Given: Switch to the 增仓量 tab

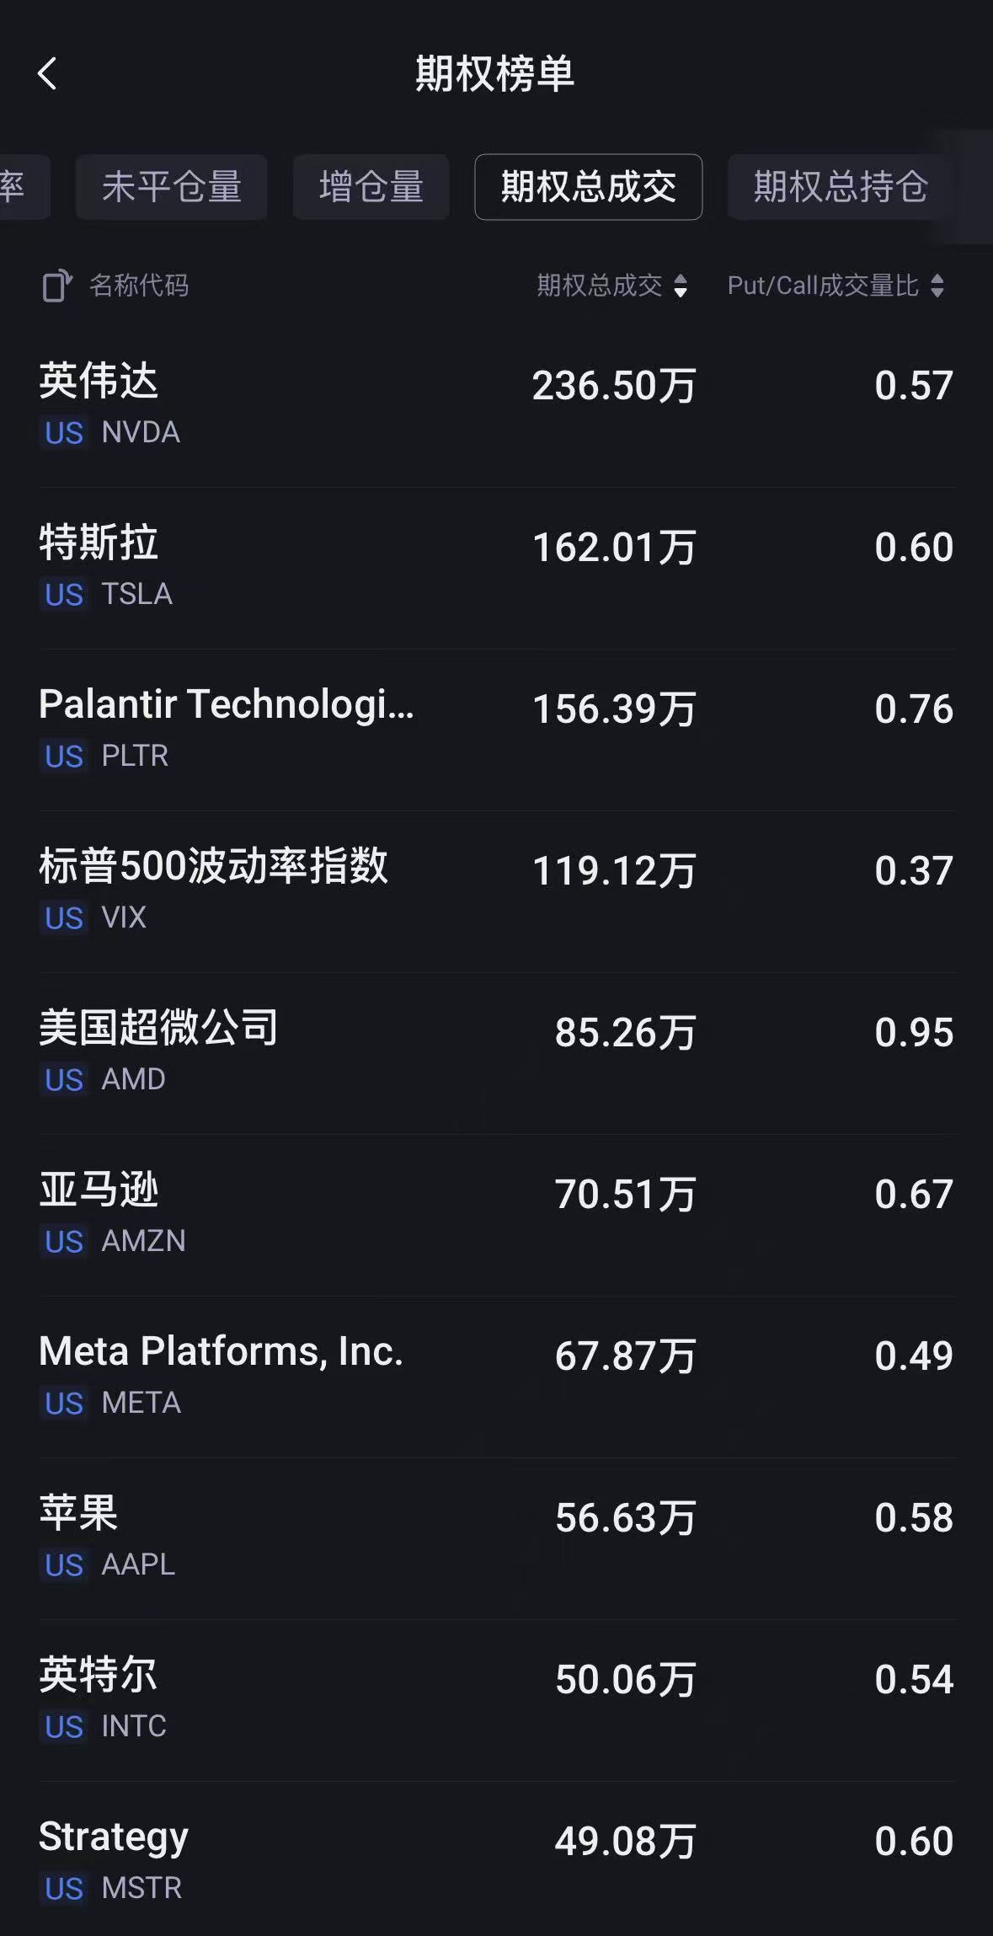Looking at the screenshot, I should [x=371, y=187].
